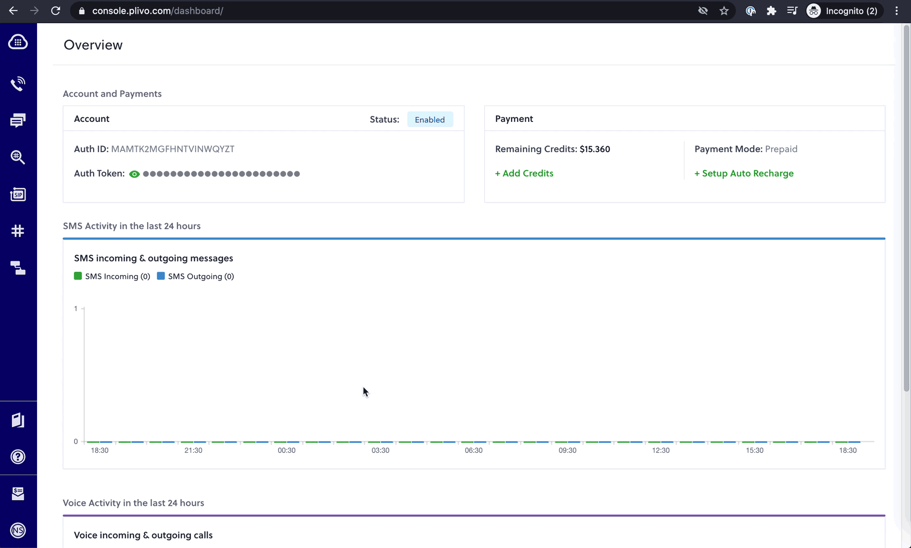This screenshot has height=548, width=911.
Task: Click the Setup Auto Recharge link
Action: [x=744, y=173]
